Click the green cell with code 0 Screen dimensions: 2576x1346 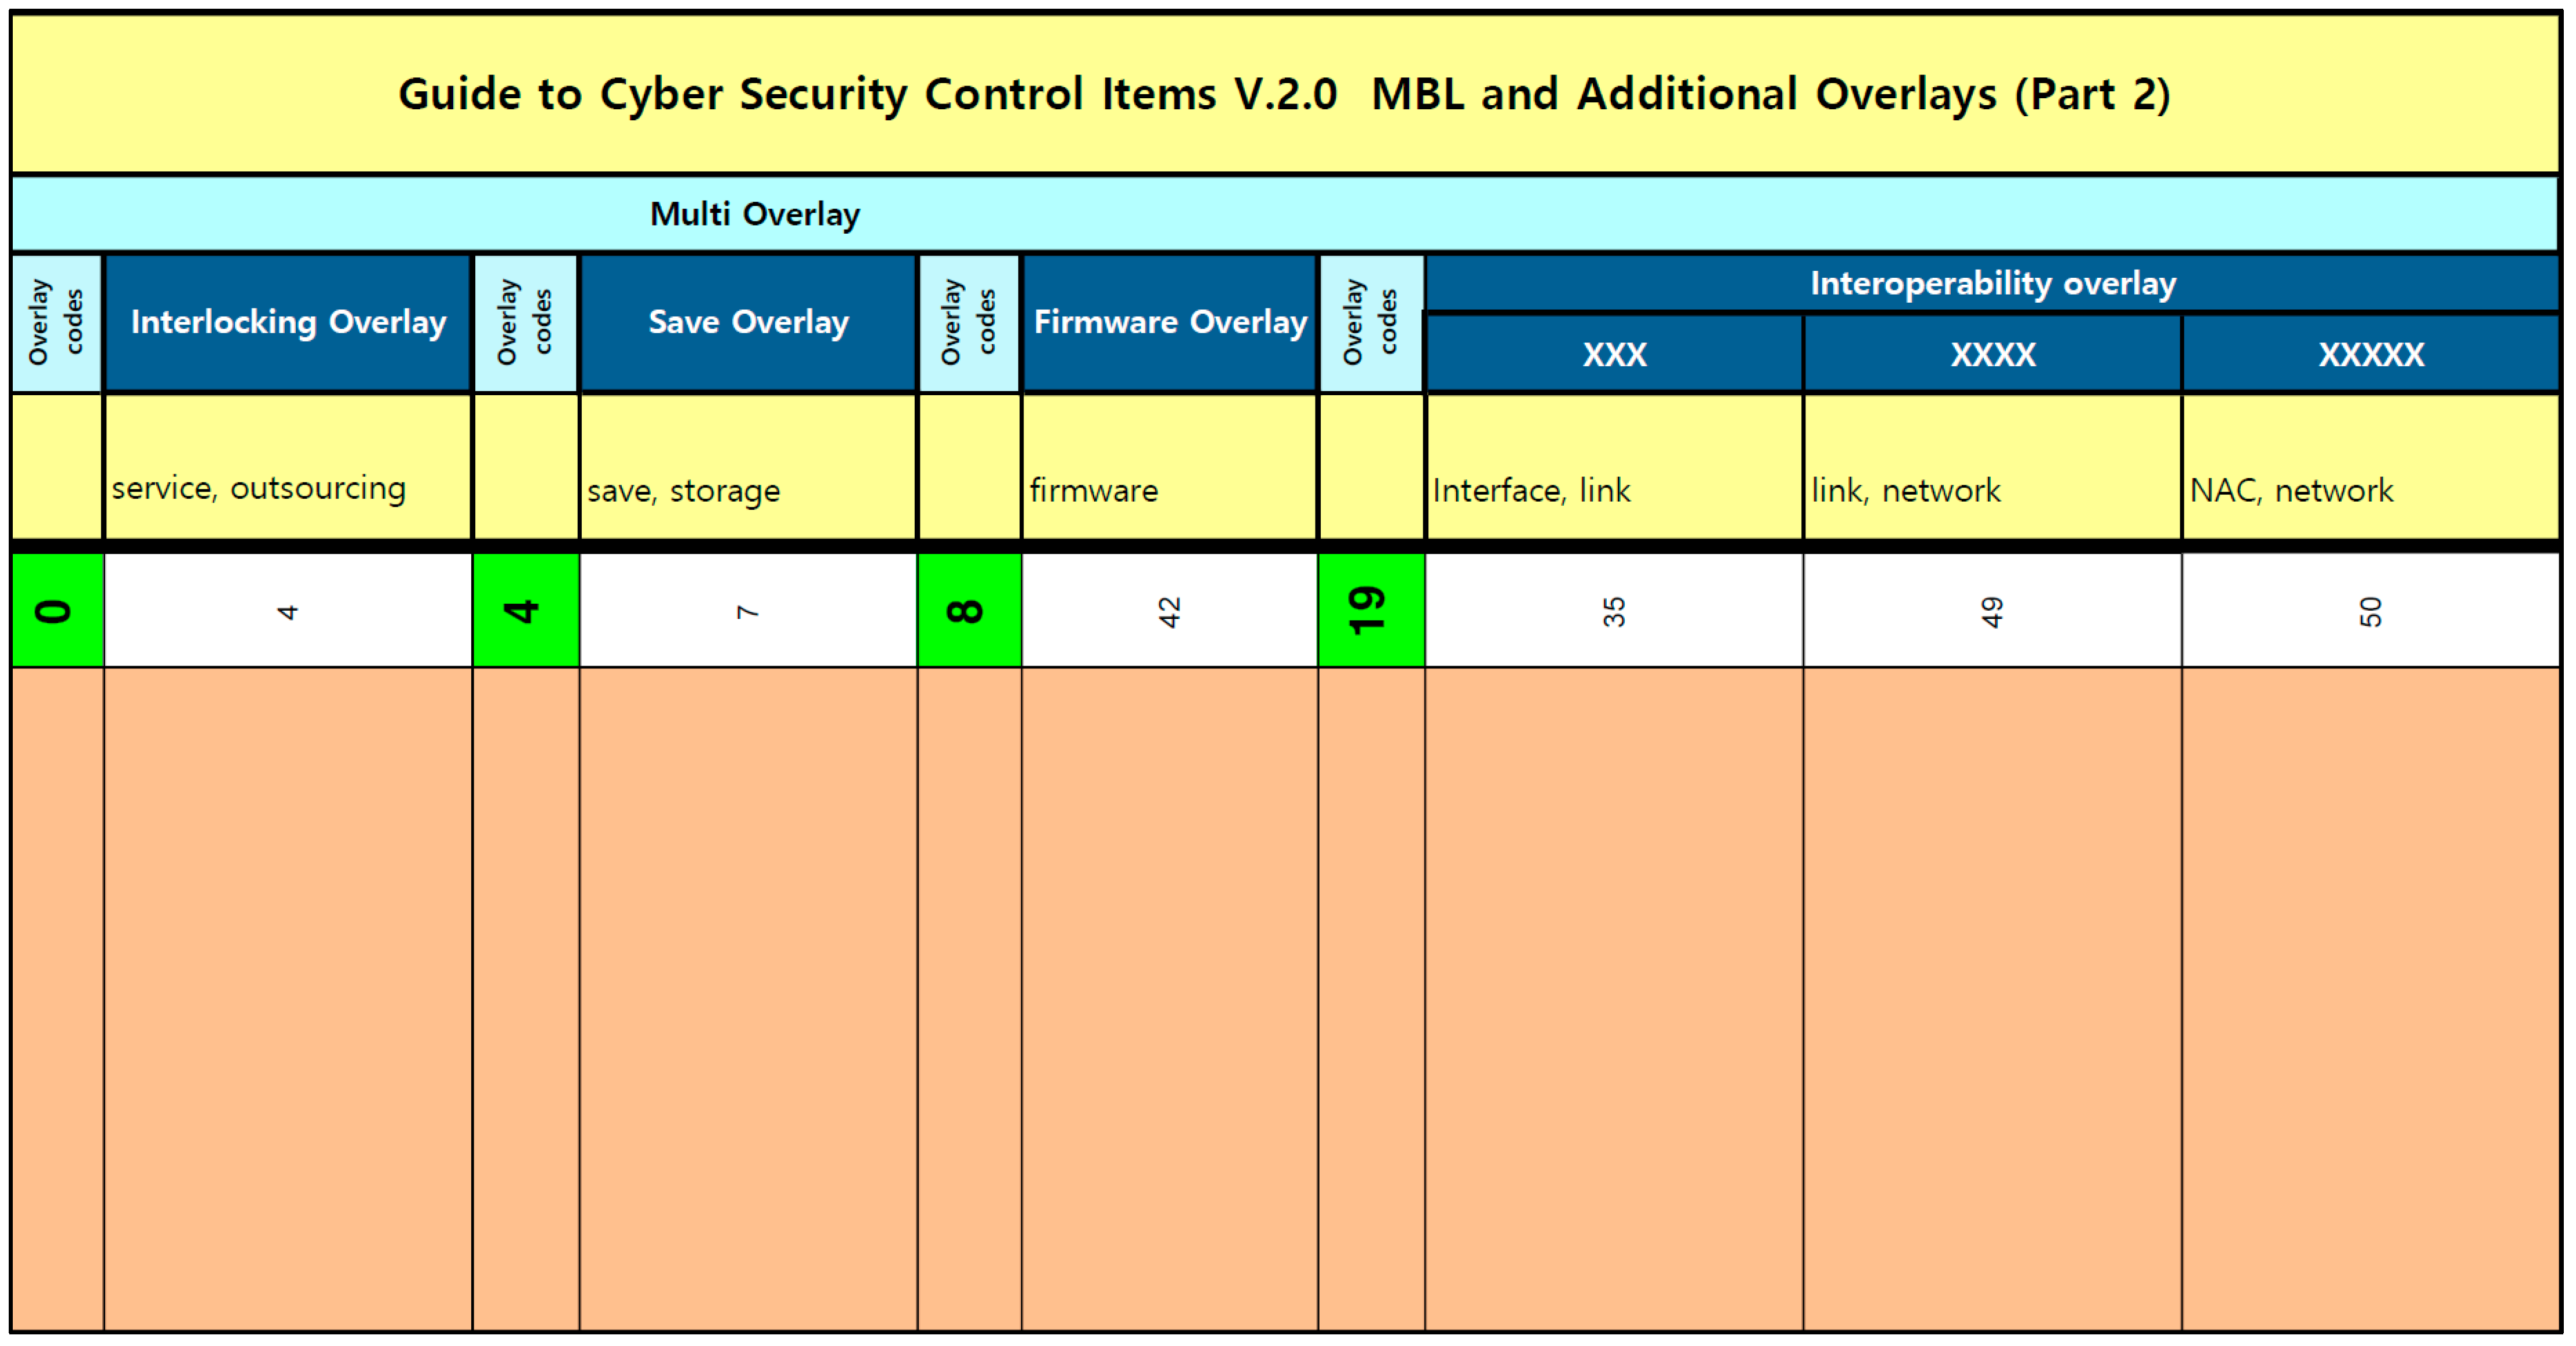(56, 610)
